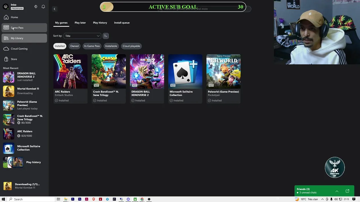Click the microphone tray icon

tap(332, 199)
